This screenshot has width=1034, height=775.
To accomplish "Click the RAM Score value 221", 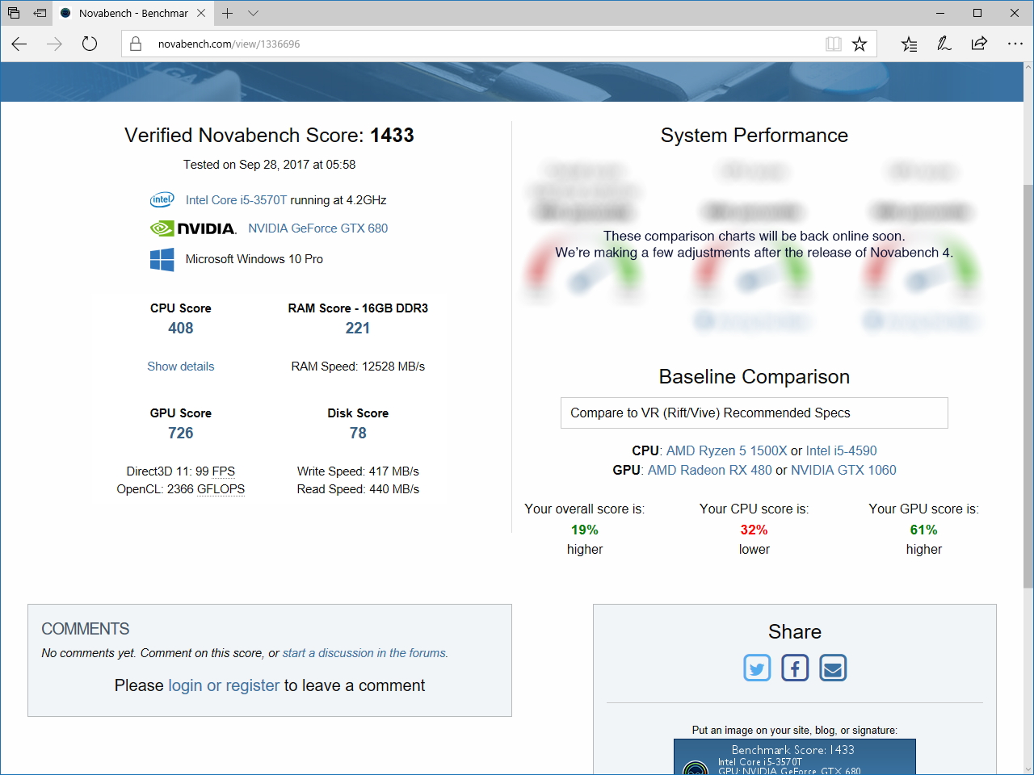I will (358, 329).
